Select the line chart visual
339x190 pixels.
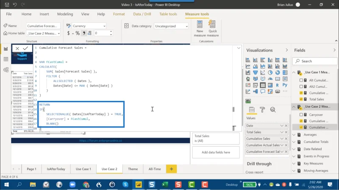tap(248, 66)
